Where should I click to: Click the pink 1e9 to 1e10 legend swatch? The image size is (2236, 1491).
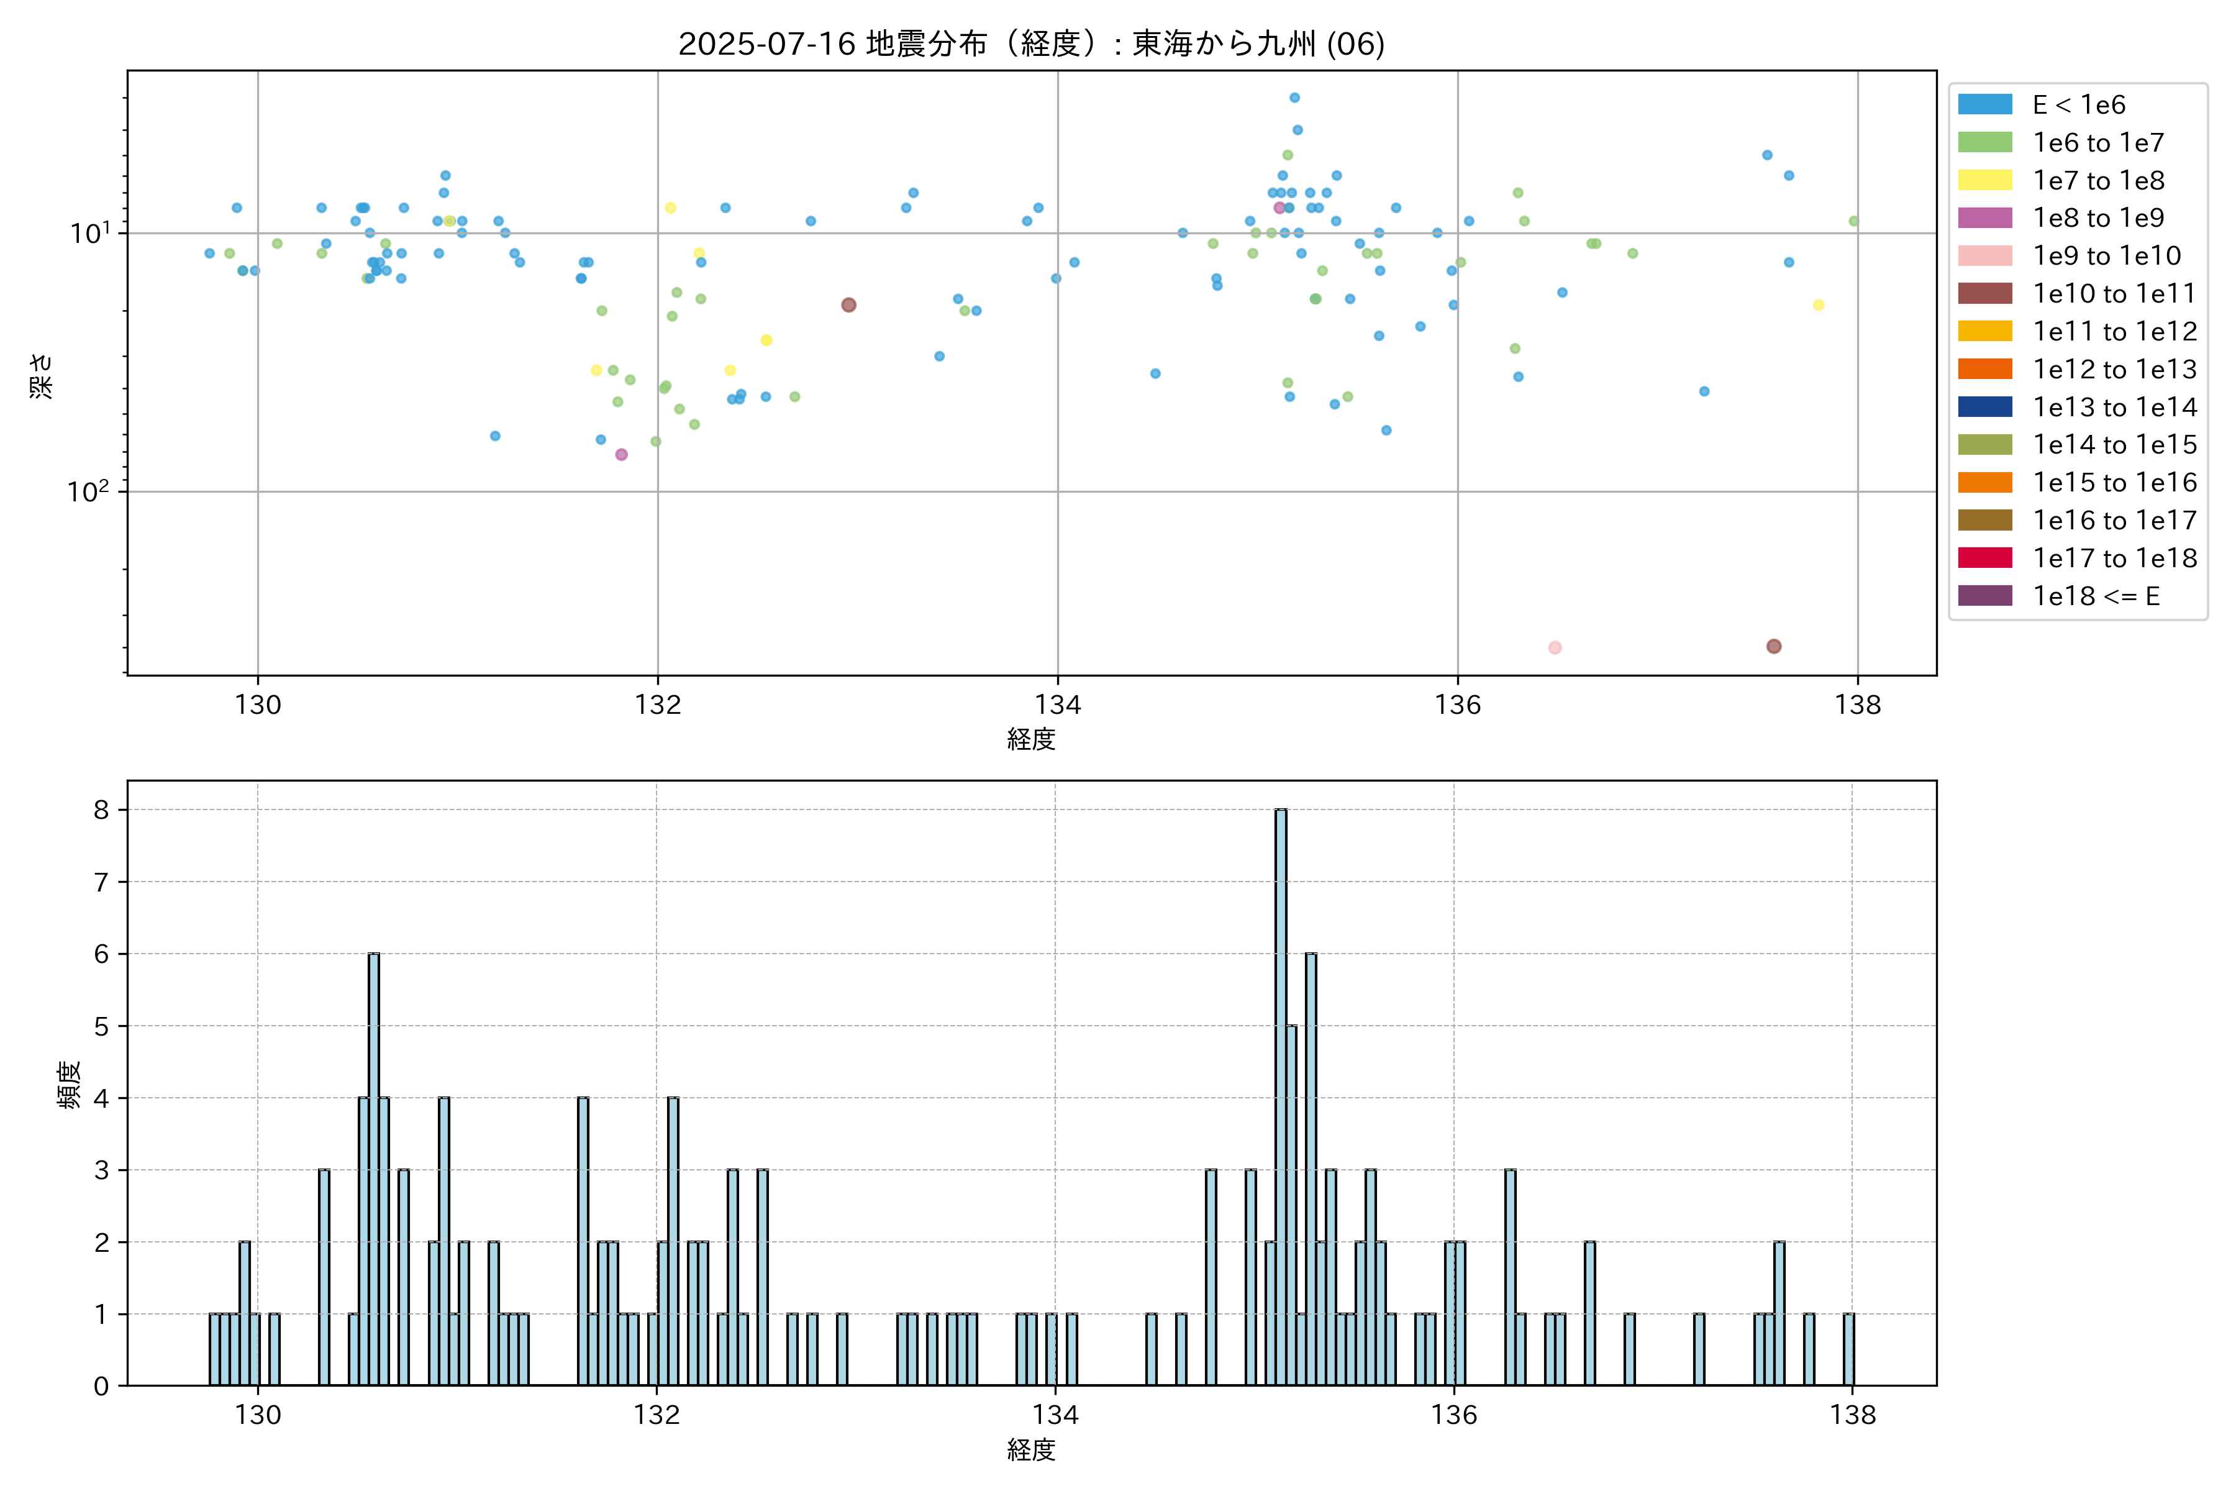(1984, 256)
